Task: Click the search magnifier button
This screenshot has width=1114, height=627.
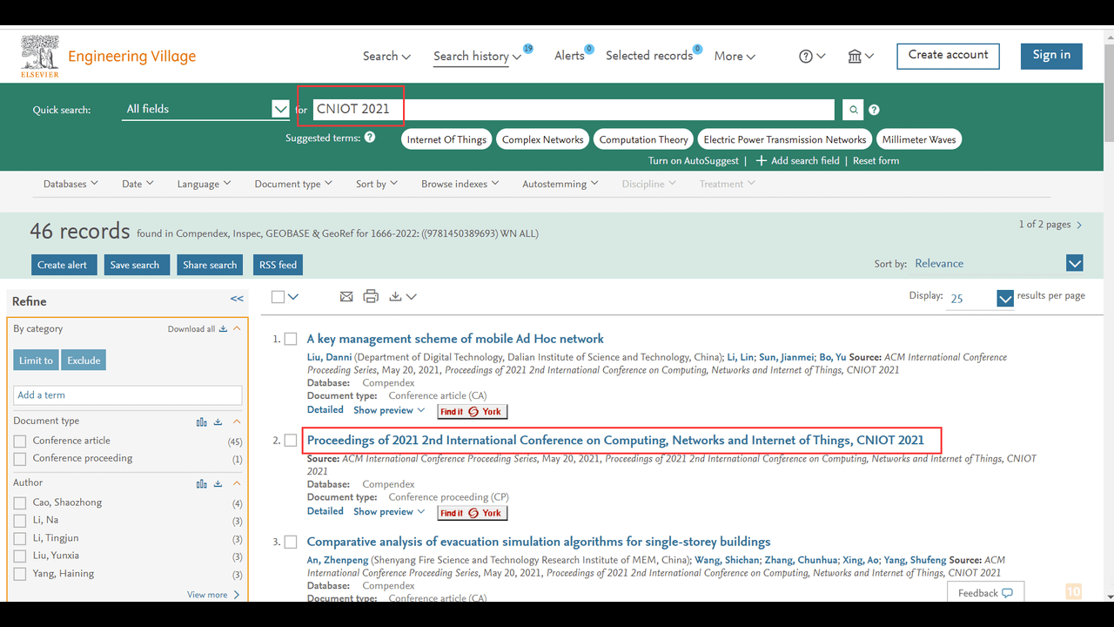Action: tap(854, 110)
